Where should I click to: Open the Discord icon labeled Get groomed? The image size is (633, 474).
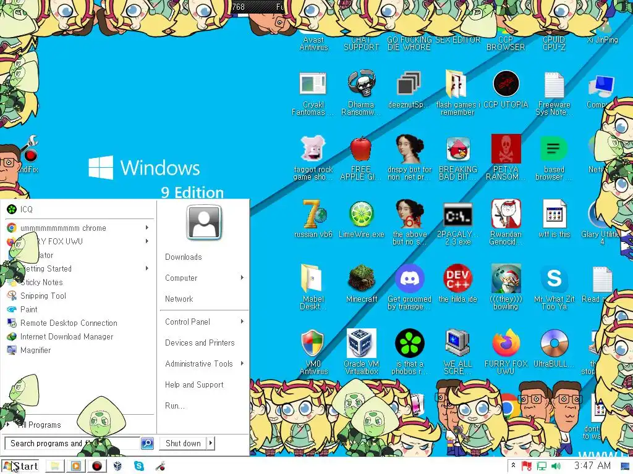point(409,278)
